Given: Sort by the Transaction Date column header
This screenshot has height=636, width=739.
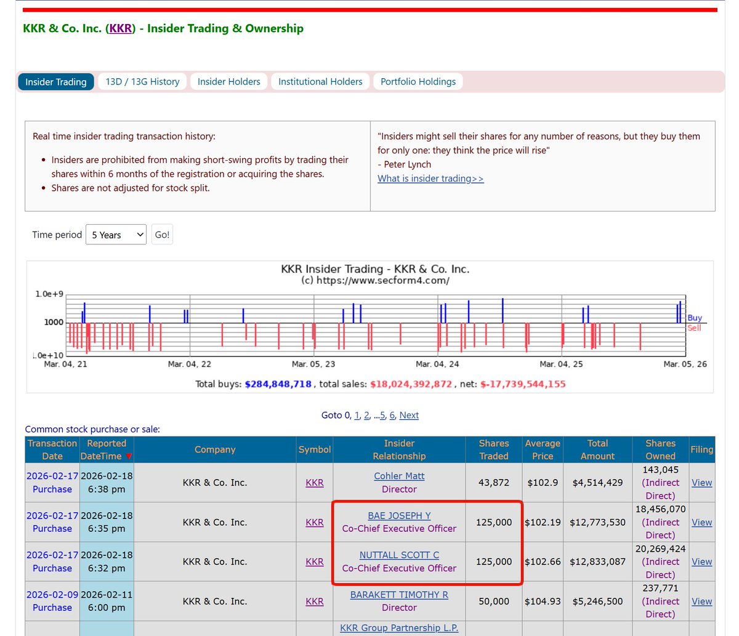Looking at the screenshot, I should tap(52, 449).
